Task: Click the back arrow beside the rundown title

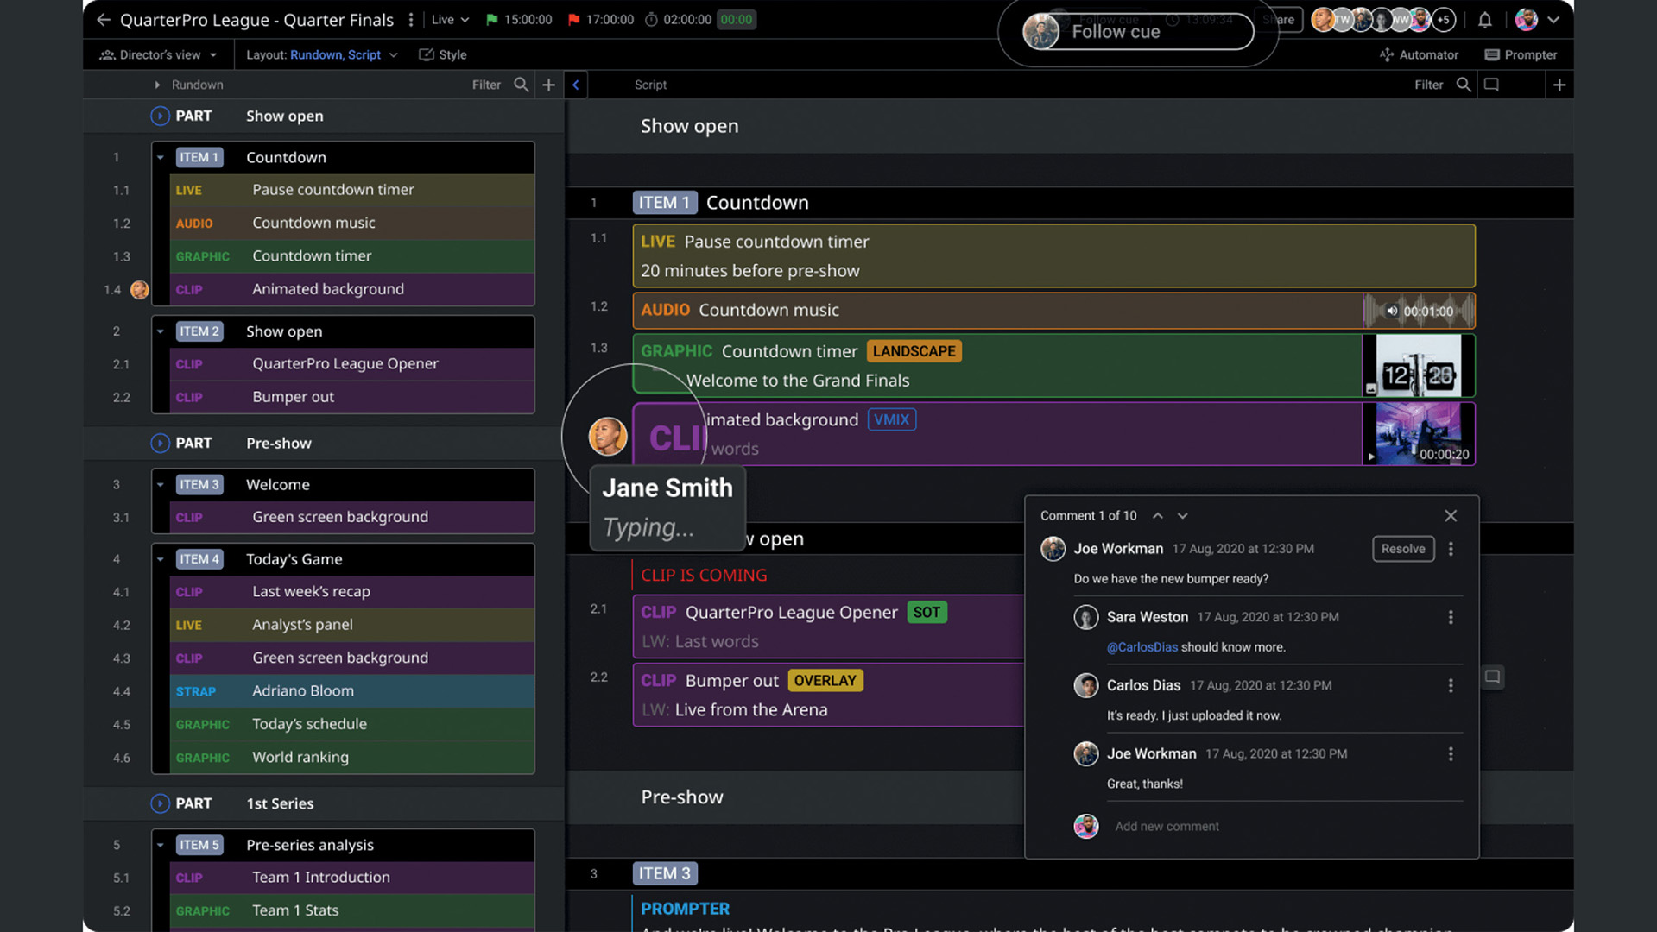Action: (x=104, y=20)
